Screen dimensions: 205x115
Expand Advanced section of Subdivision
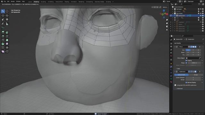pyautogui.click(x=179, y=88)
